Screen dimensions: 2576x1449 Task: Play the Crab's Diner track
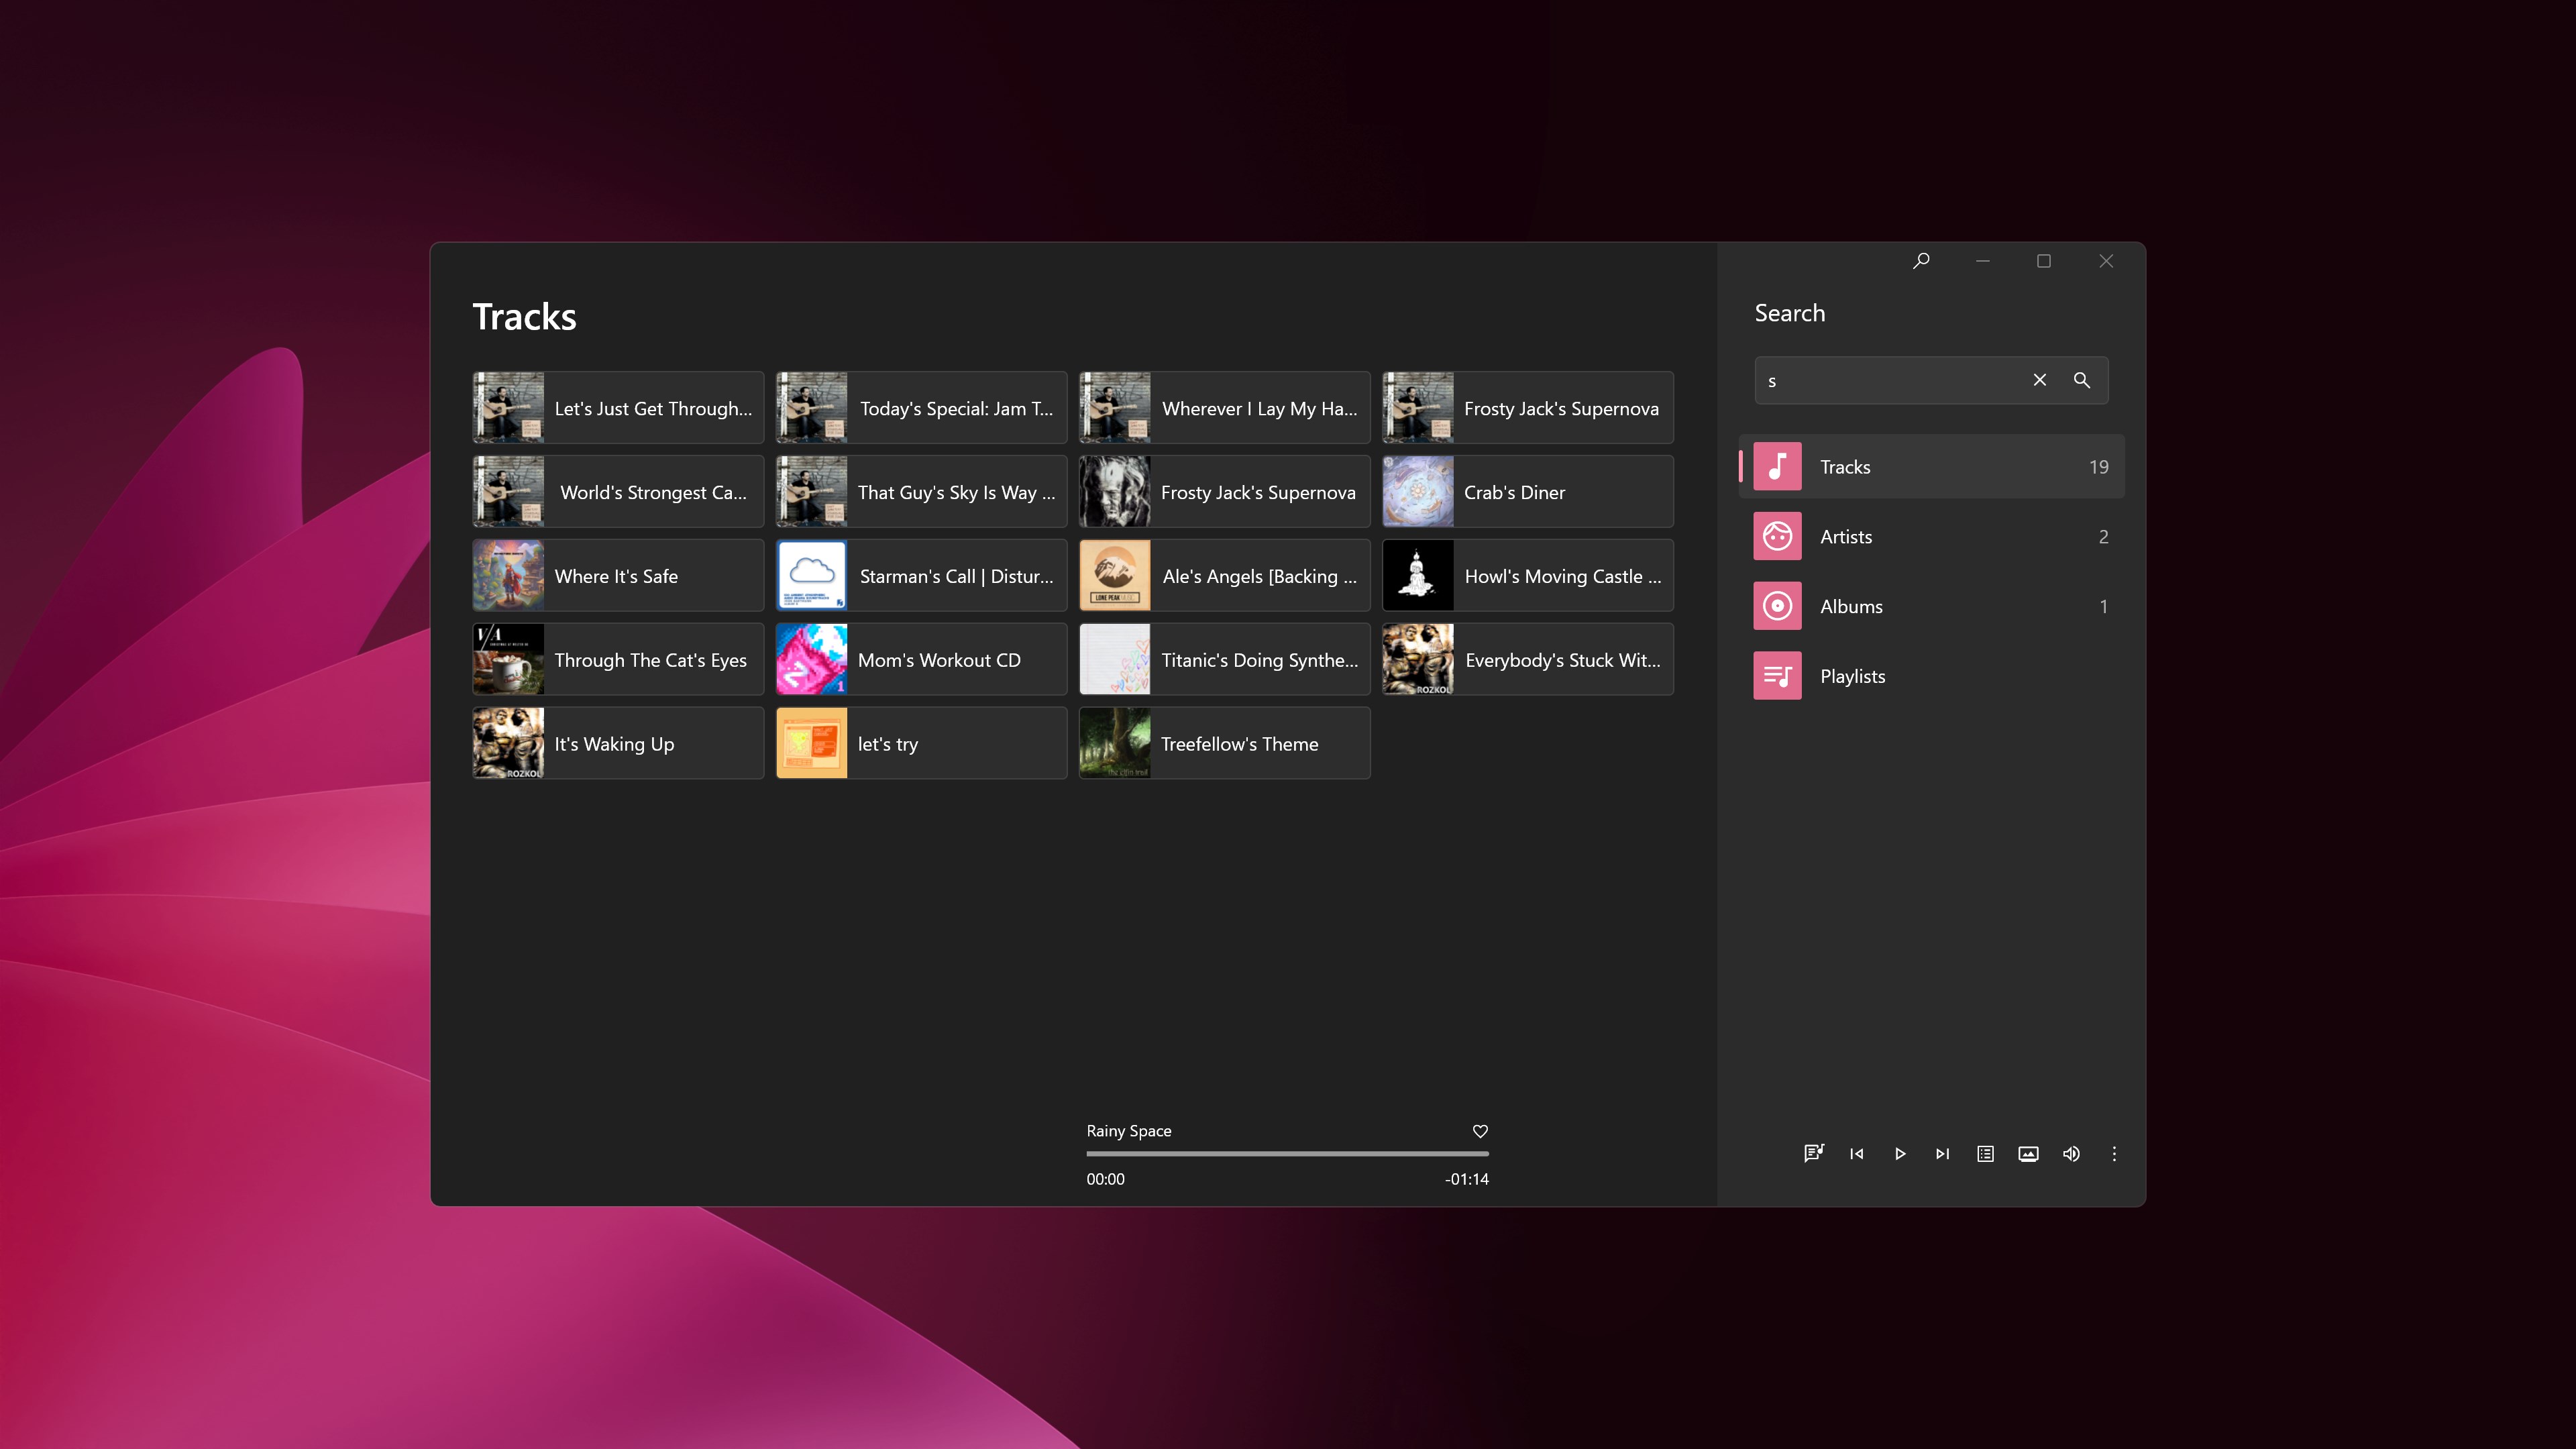[1527, 492]
